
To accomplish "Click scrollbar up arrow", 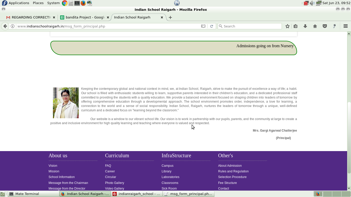I will pyautogui.click(x=349, y=34).
